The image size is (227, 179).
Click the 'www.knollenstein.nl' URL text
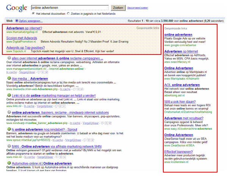(x=176, y=162)
